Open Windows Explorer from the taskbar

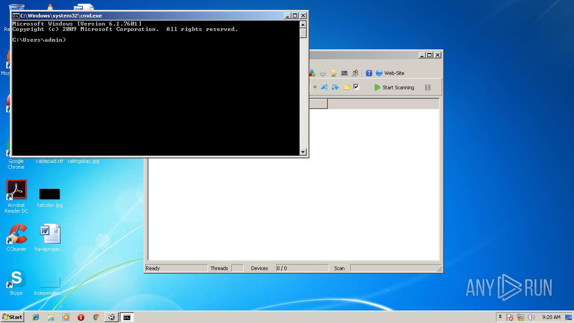click(51, 317)
